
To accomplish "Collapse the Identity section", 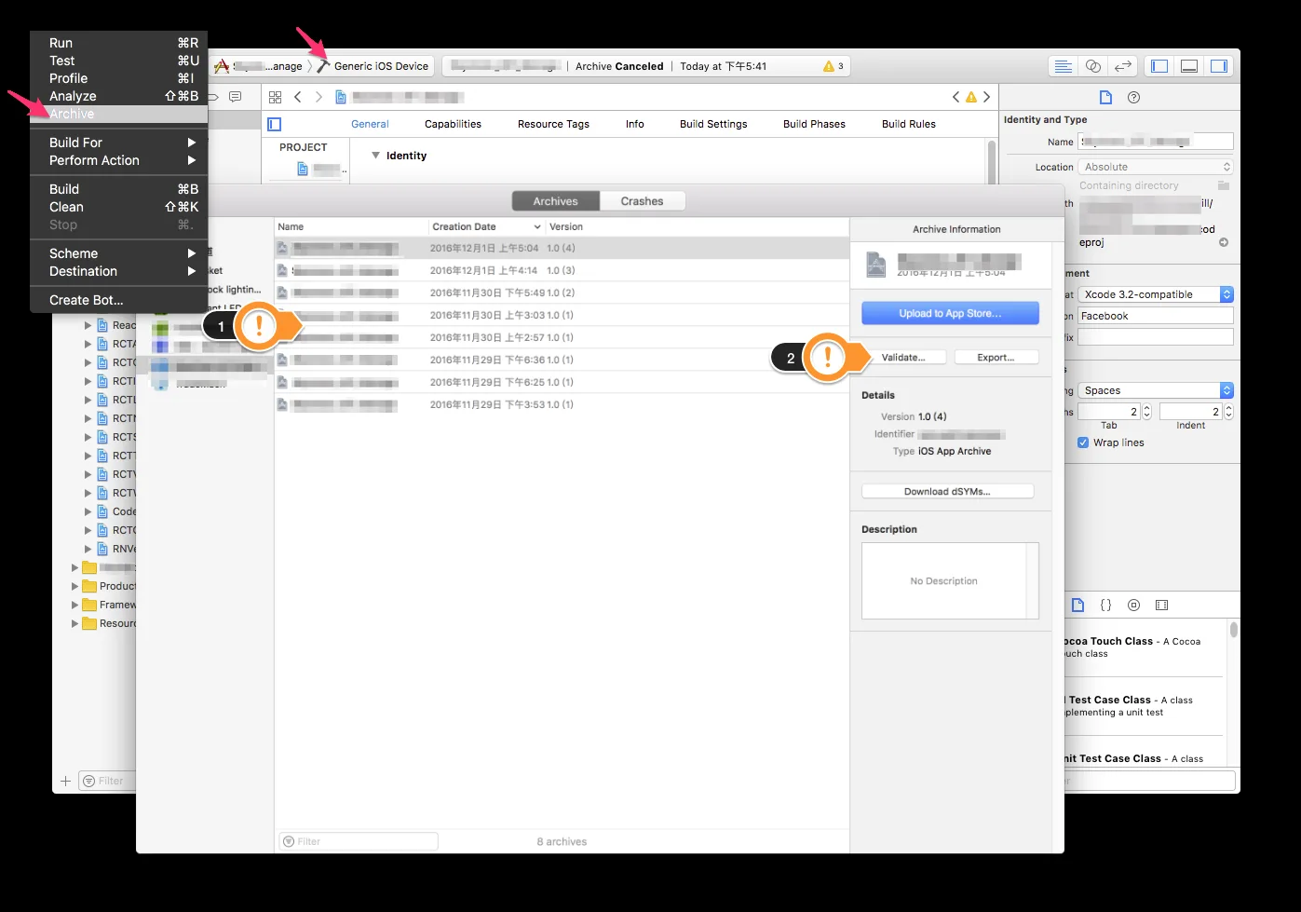I will pos(375,156).
